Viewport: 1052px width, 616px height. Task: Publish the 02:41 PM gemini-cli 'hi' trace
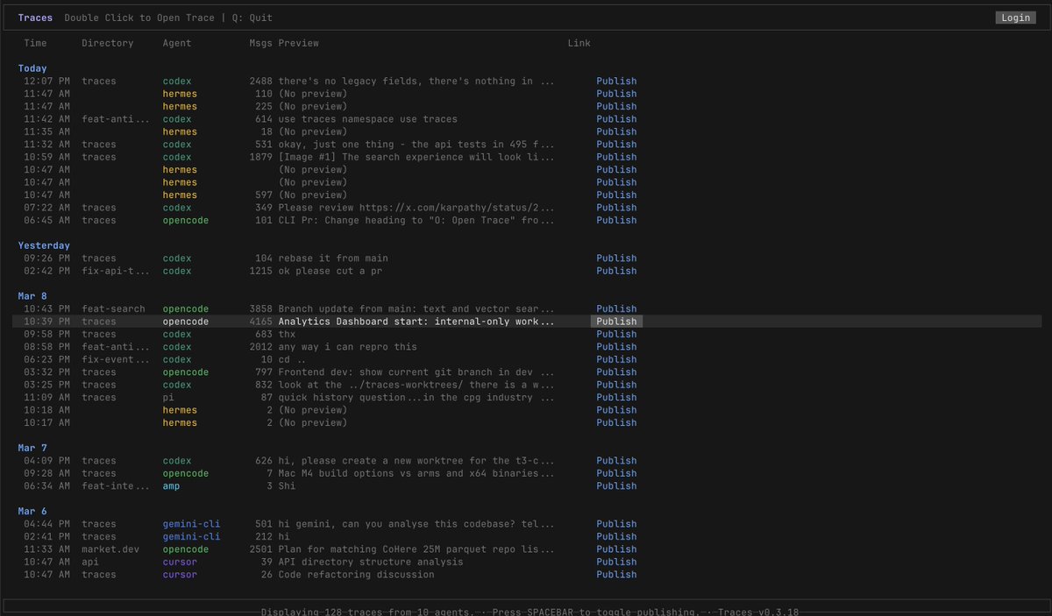click(616, 537)
